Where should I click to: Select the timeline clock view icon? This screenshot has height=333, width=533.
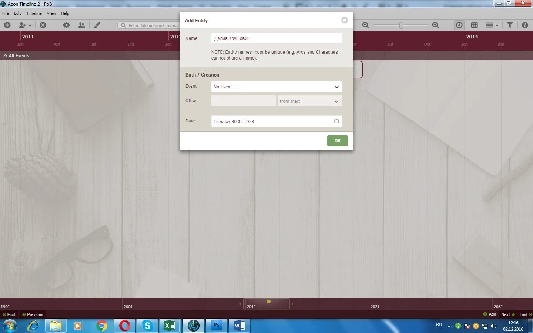tap(459, 25)
